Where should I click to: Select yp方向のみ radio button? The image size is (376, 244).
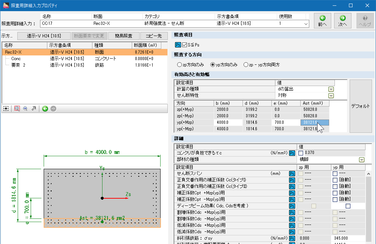click(x=213, y=64)
